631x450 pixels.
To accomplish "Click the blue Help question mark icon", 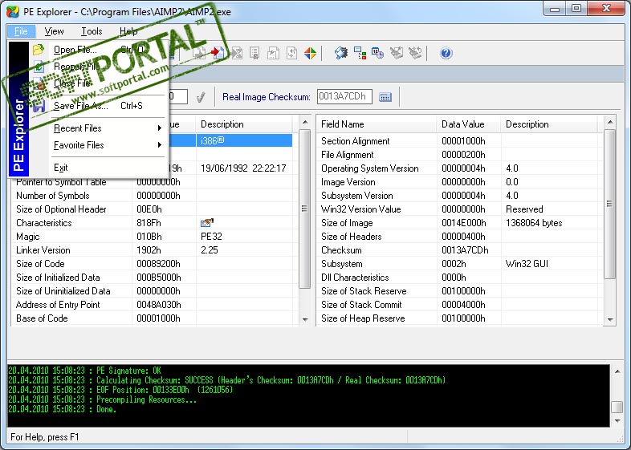I will tap(446, 53).
